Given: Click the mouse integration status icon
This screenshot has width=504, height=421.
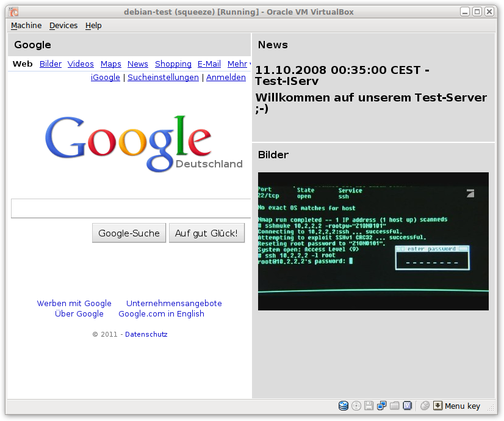Looking at the screenshot, I should [x=425, y=406].
